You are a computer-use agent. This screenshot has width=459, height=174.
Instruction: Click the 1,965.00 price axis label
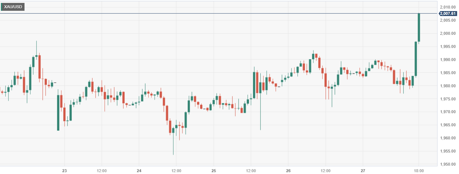point(448,125)
